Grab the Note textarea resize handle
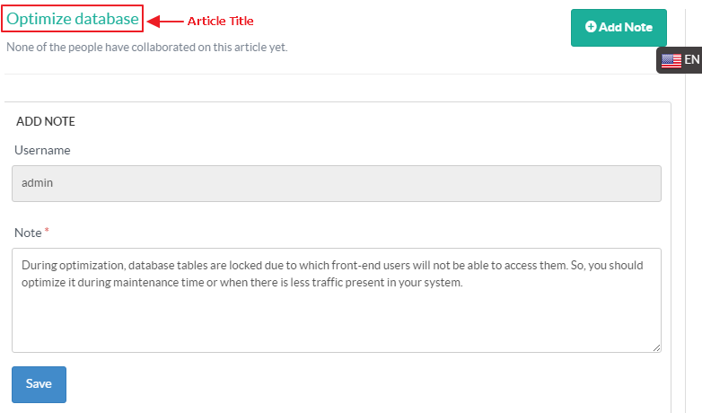Viewport: 702px width, 413px height. (656, 347)
